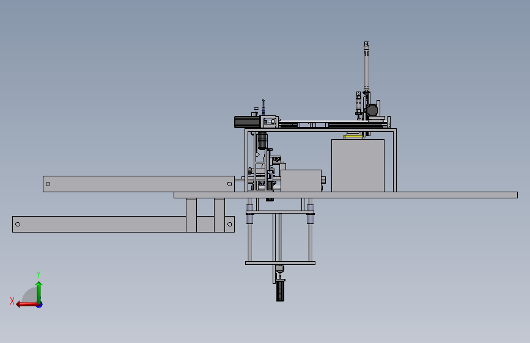
Task: Click the red X axis arrow of the triad
Action: pos(27,305)
